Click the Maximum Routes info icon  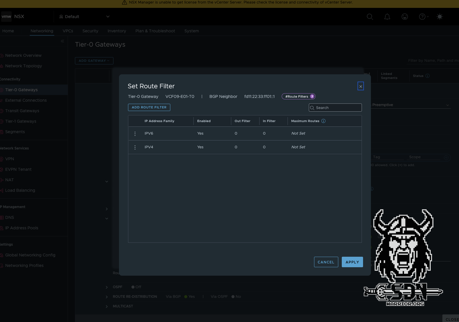tap(323, 121)
